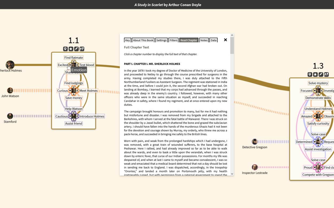Click the walking figure icon beside Introduce Holmes
The image size is (334, 208).
77,116
